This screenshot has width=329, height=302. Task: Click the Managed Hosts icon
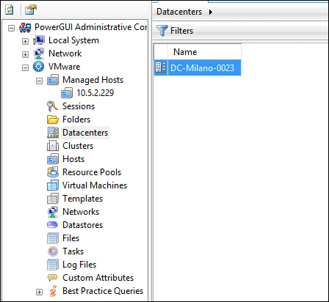[x=53, y=80]
